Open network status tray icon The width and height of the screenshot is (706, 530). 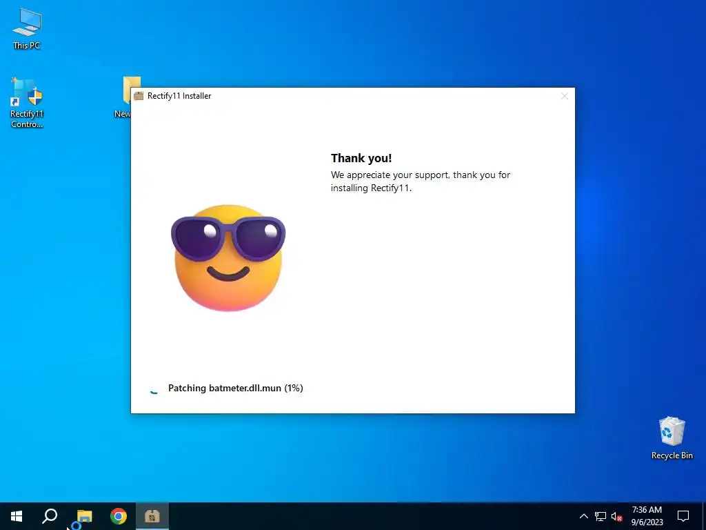click(601, 516)
